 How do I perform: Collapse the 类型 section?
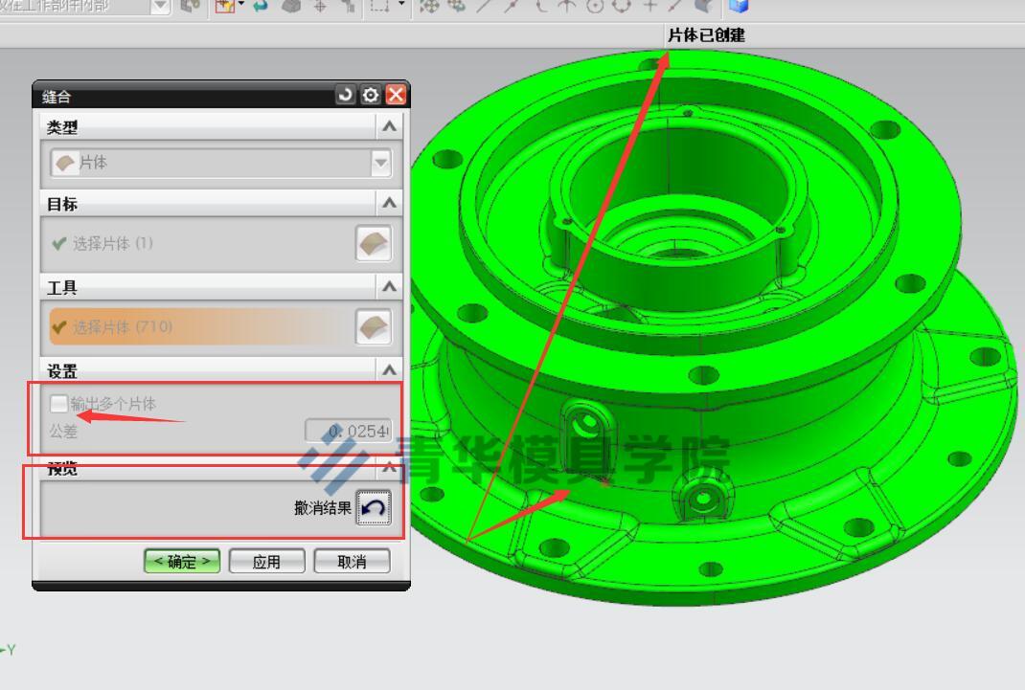click(x=389, y=126)
